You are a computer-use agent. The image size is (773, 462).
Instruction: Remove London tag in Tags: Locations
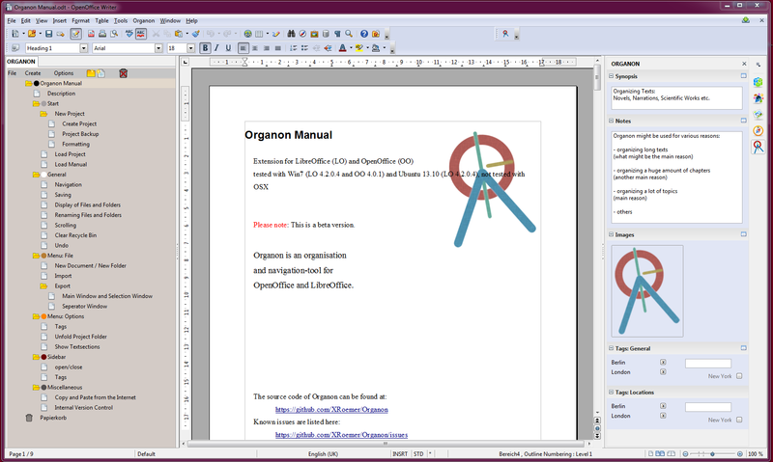point(663,416)
